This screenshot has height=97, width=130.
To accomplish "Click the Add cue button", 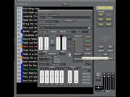I will point(101,15).
